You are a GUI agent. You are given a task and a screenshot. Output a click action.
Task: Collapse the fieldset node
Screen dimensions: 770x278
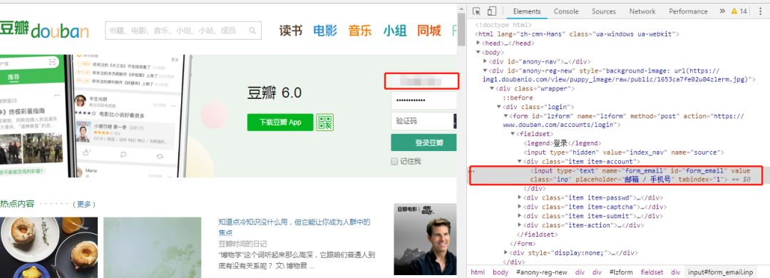(x=513, y=133)
